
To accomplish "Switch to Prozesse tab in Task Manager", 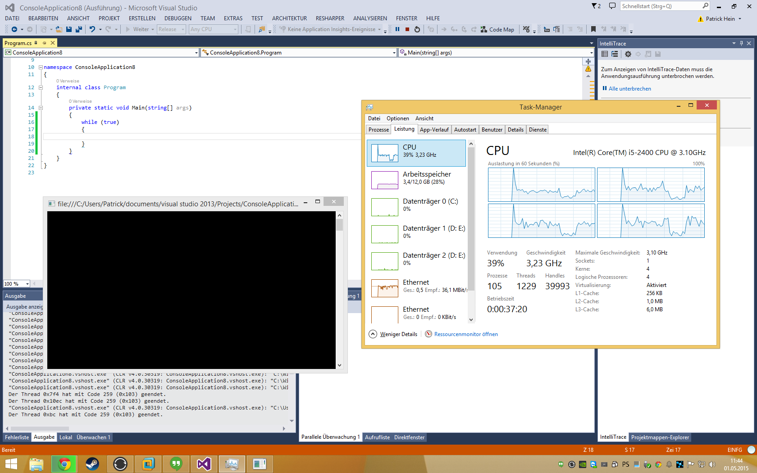I will (378, 130).
